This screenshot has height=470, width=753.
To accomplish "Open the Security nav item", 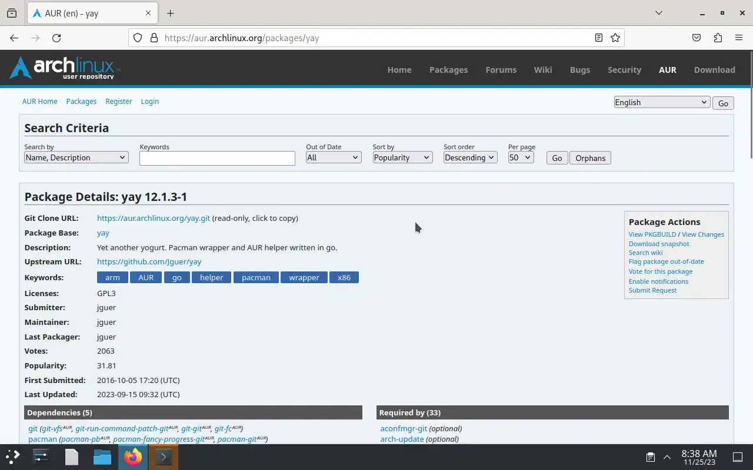I will pyautogui.click(x=624, y=69).
